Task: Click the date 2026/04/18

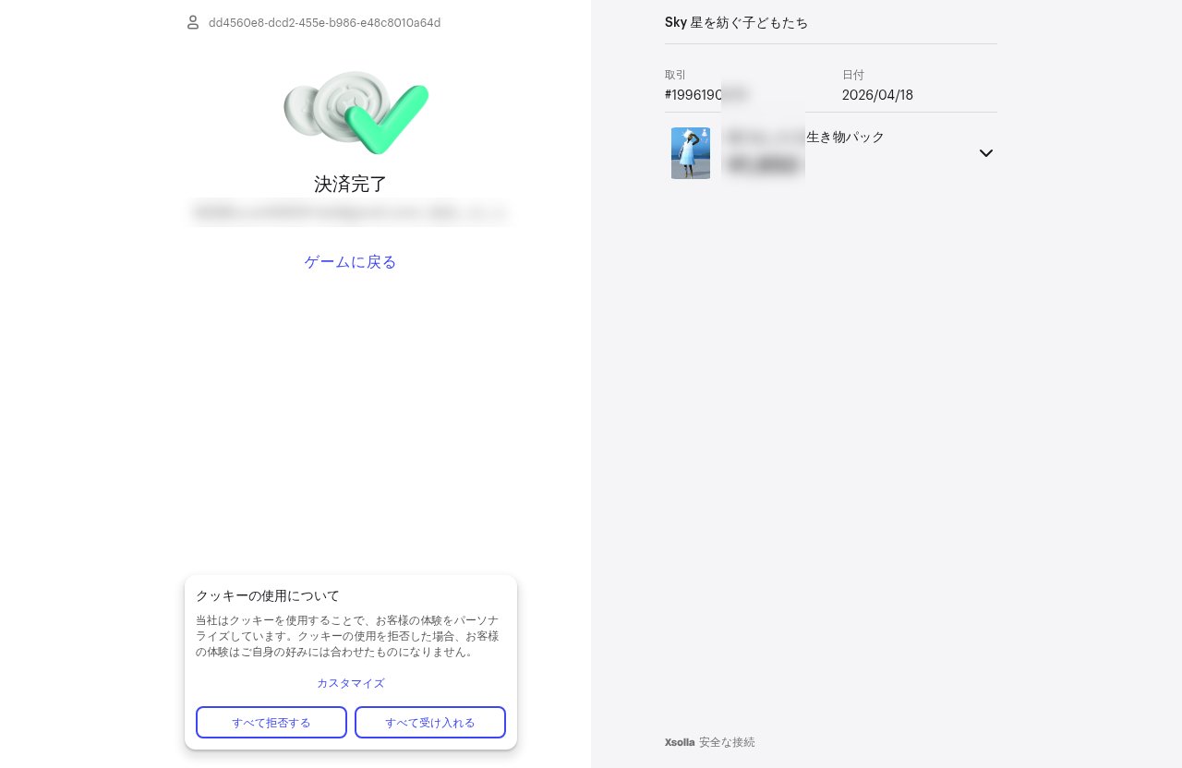Action: pyautogui.click(x=877, y=94)
